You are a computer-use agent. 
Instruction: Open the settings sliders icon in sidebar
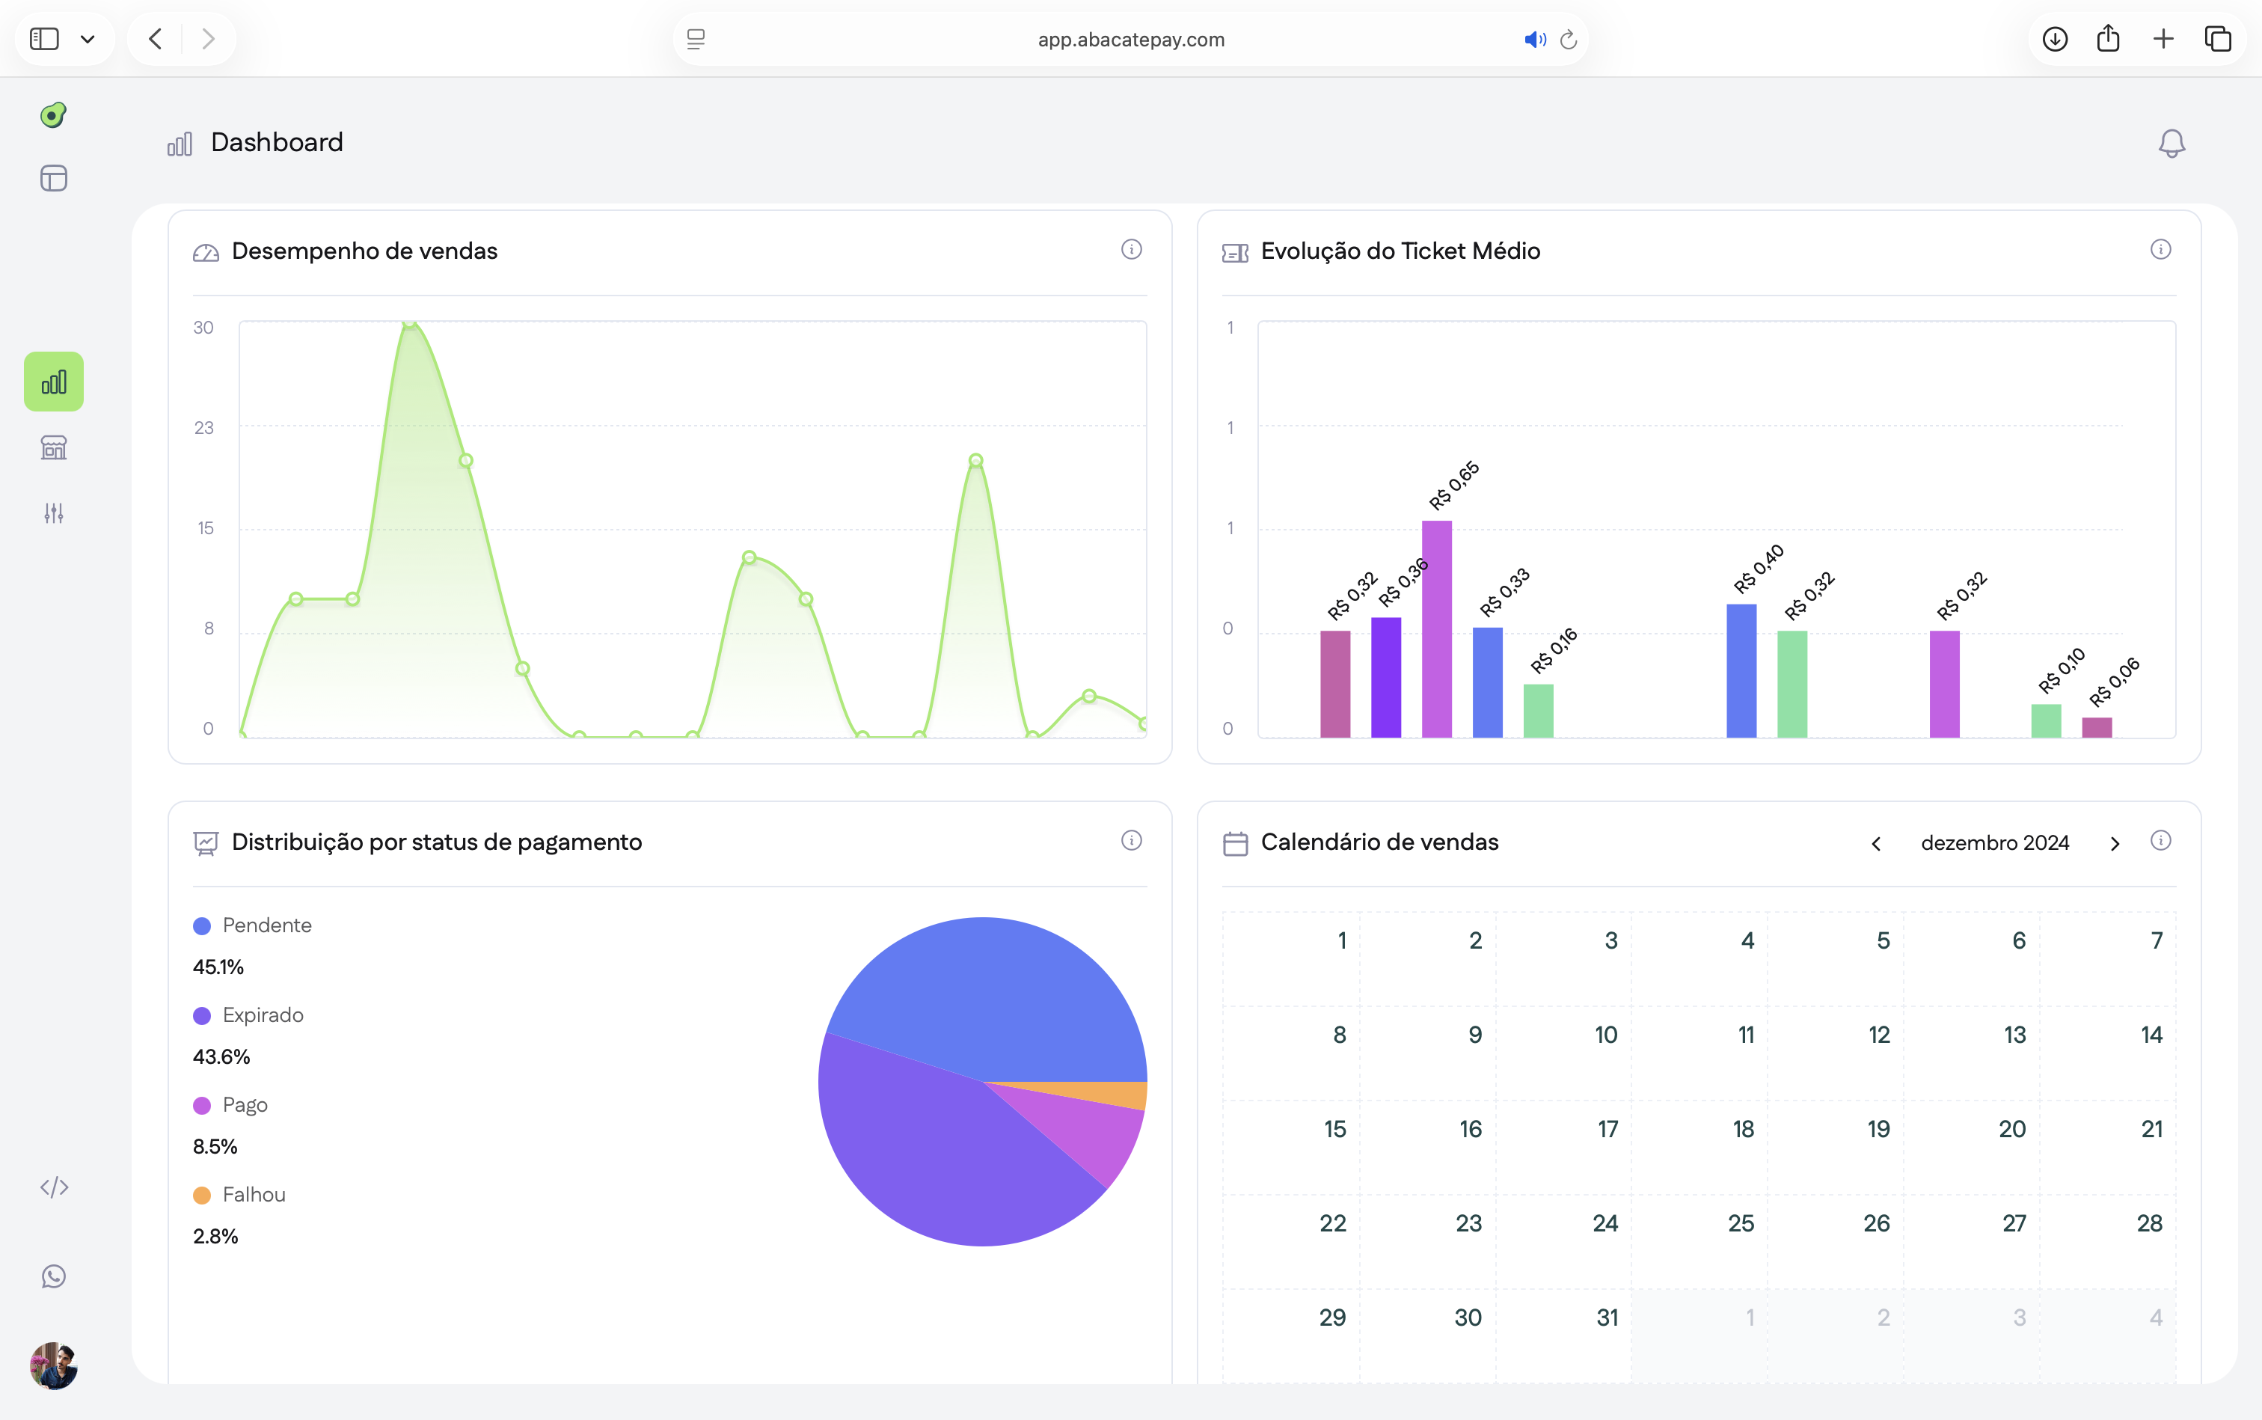click(x=54, y=512)
